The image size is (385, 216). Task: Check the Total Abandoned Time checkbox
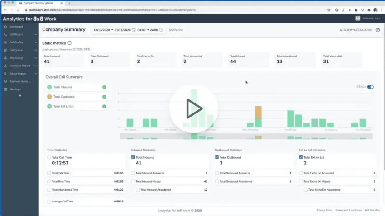[49, 190]
